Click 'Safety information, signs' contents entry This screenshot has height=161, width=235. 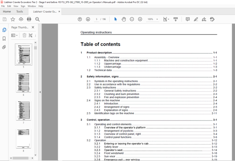[x=103, y=77]
